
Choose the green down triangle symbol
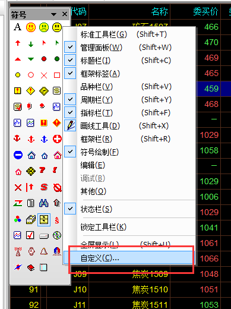tap(31, 59)
